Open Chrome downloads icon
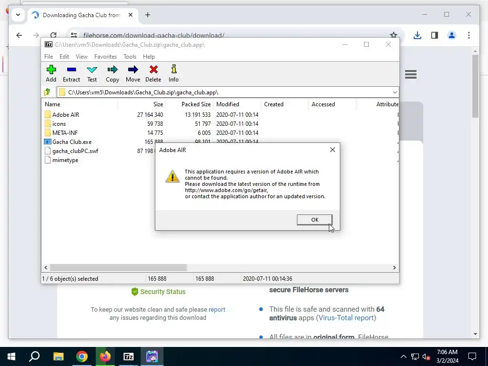Viewport: 488px width, 366px height. pyautogui.click(x=417, y=35)
